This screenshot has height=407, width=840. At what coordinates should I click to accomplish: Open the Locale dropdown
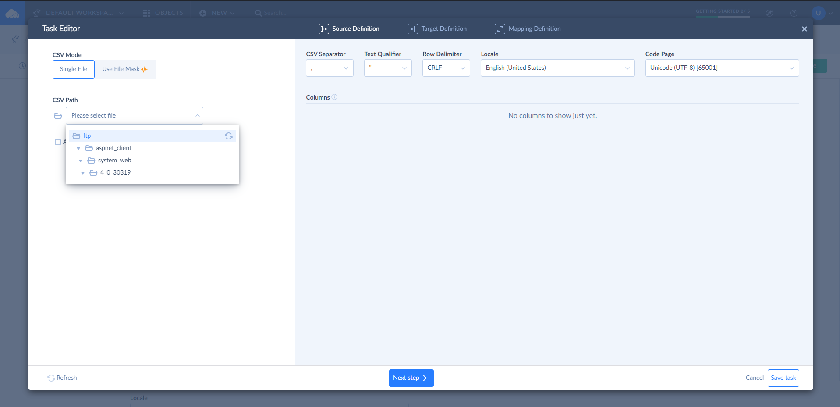[557, 68]
